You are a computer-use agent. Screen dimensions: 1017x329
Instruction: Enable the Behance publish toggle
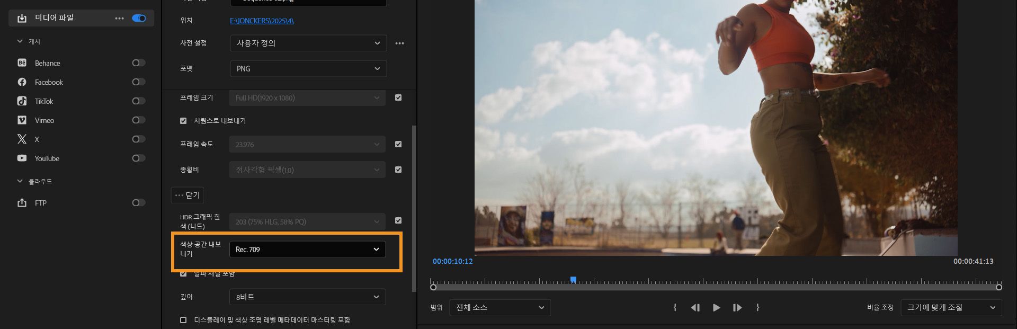pos(138,63)
